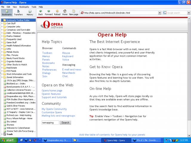Open Welcome to Cybershaman bookmark
Viewport: 191px width, 143px height.
17,128
